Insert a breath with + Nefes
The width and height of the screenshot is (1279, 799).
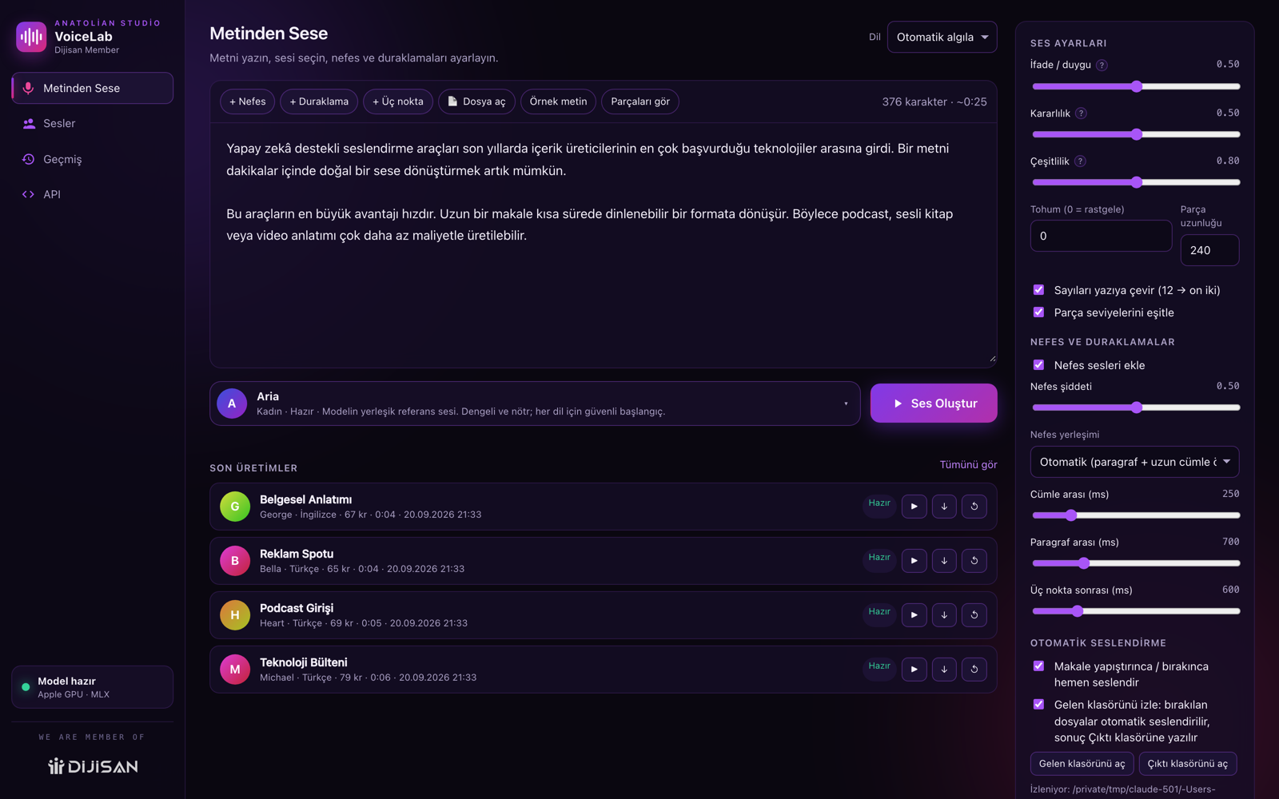(248, 101)
